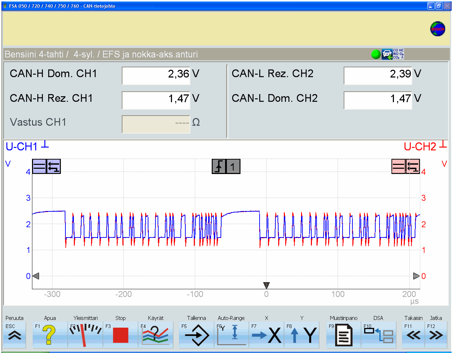Click the µs time unit label
453x353 pixels.
click(x=414, y=302)
